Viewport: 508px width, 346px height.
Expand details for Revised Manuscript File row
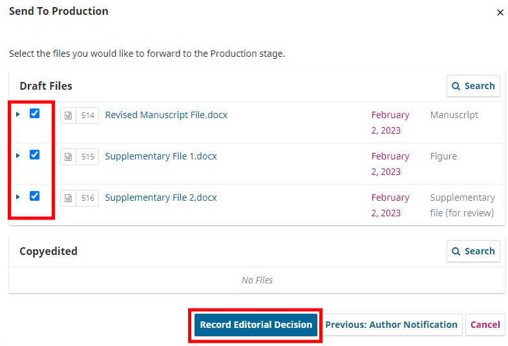click(x=18, y=114)
